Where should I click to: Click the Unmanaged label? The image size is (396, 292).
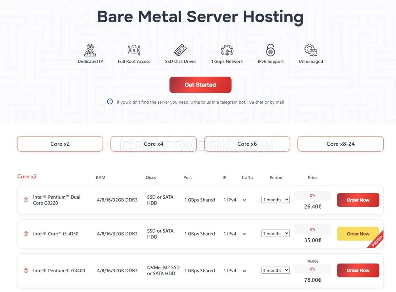coord(310,61)
